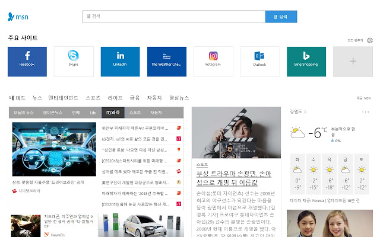Screen dimensions: 380x237
Task: Click the 제공 MSN label
Action: pyautogui.click(x=363, y=98)
